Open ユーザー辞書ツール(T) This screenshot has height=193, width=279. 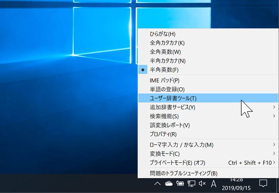(x=208, y=98)
